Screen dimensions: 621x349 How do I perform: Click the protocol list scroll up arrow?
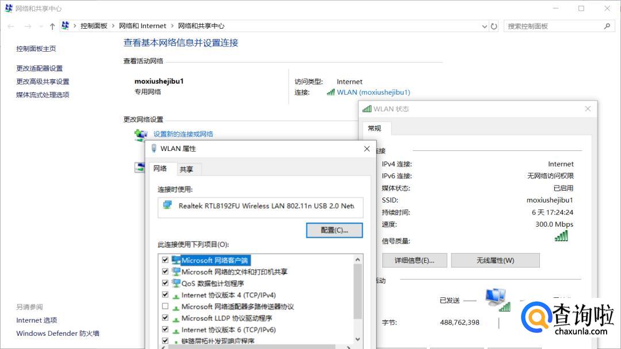click(358, 259)
